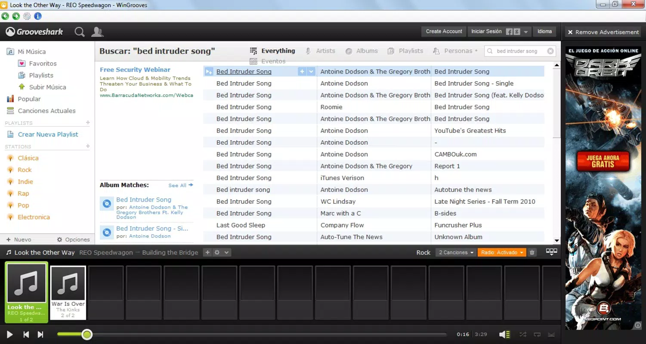This screenshot has height=344, width=646.
Task: Switch to Eventos tab
Action: tap(268, 61)
